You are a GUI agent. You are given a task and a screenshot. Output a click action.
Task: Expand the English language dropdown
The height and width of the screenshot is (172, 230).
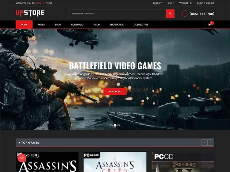158,3
